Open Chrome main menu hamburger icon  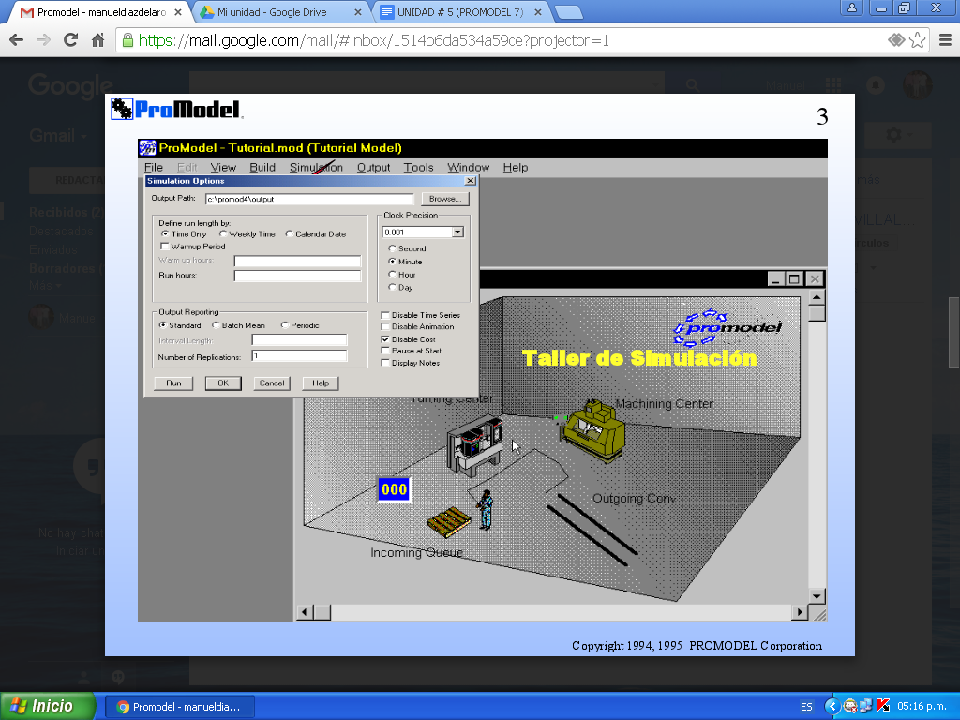point(945,40)
